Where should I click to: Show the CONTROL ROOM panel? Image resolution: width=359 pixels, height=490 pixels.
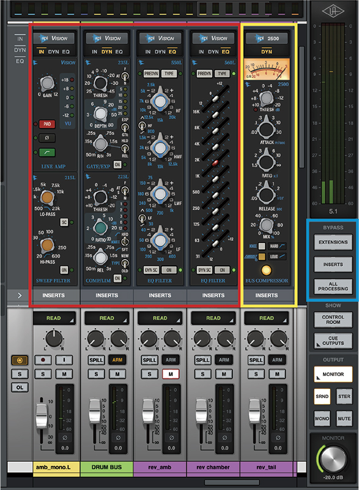[x=333, y=319]
